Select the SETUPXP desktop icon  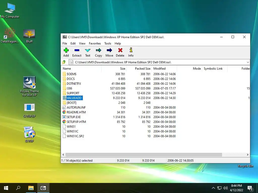click(x=29, y=111)
